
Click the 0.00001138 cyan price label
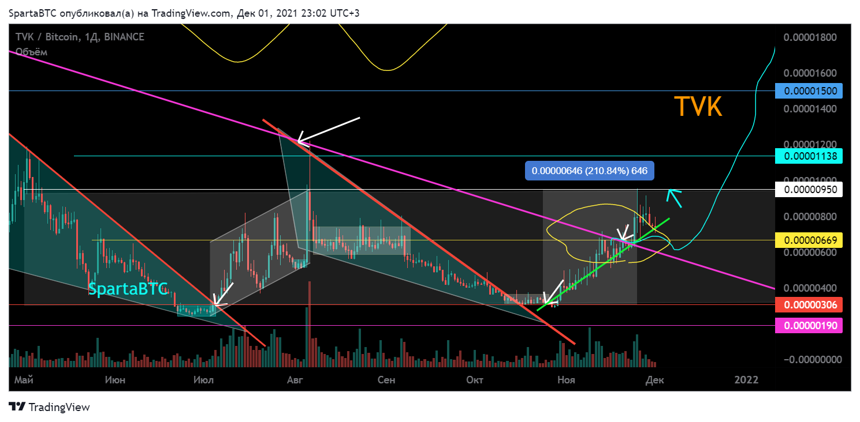point(809,156)
